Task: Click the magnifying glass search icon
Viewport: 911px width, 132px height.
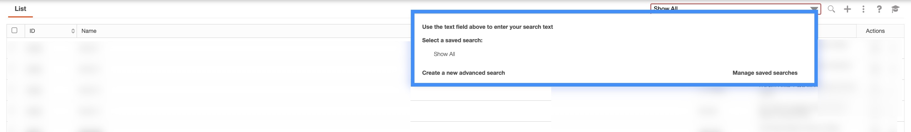Action: click(831, 9)
